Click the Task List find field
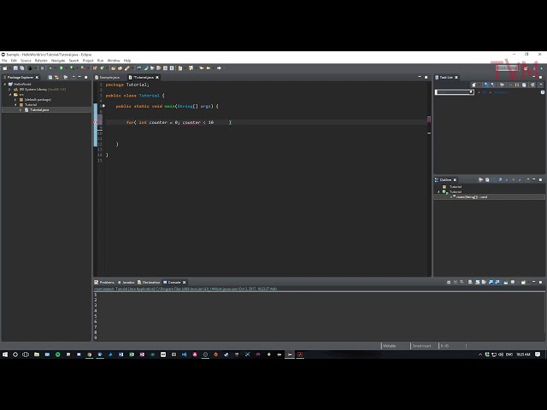Screen dimensions: 547x410 (454, 92)
